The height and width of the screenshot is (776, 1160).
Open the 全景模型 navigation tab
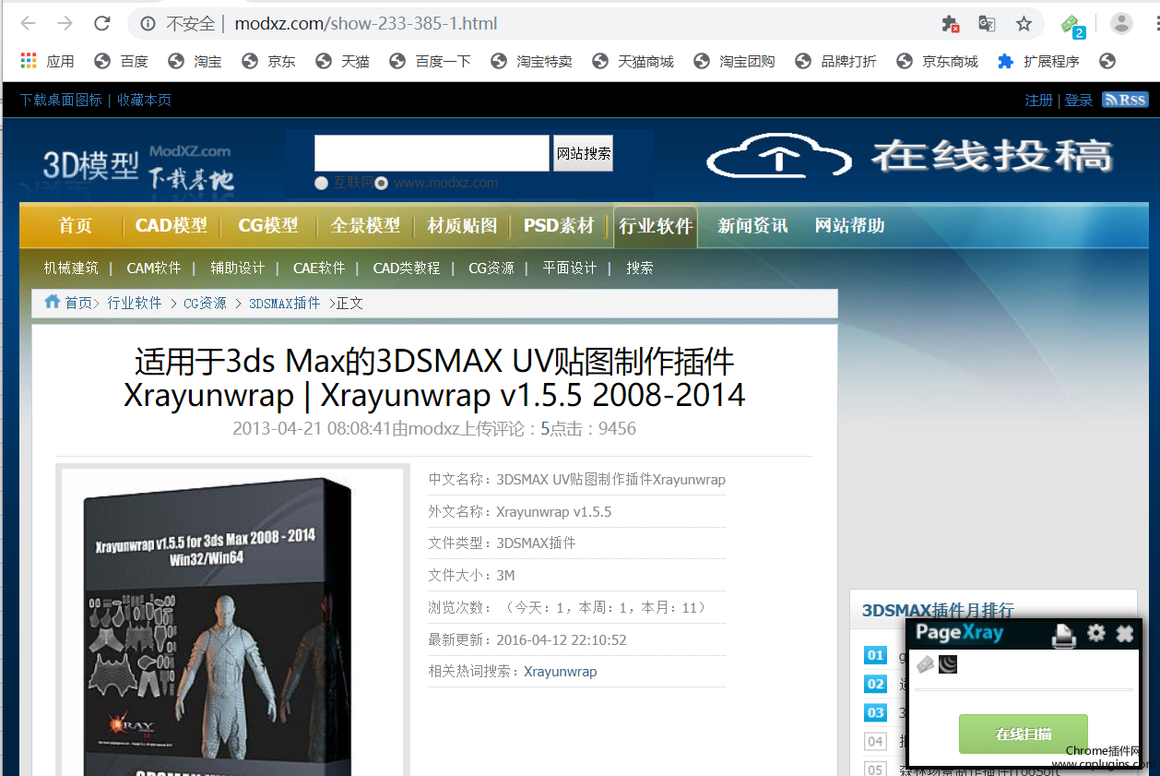coord(365,226)
